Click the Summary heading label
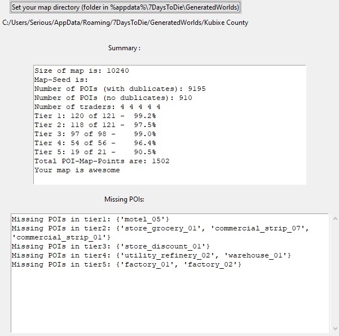Viewport: 339px width, 336px height. click(x=124, y=48)
